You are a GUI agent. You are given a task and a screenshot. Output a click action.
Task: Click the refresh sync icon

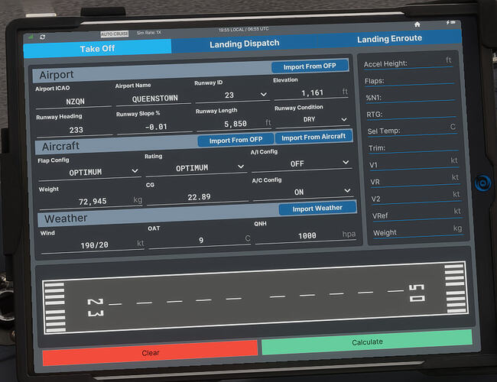pos(43,37)
